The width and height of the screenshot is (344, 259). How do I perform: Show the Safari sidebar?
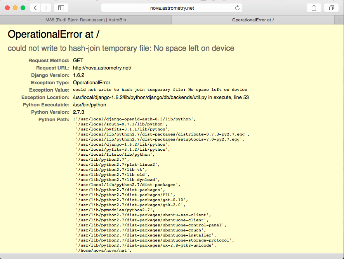tap(61, 8)
